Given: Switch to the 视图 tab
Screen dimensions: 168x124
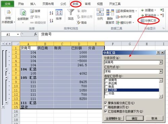Looking at the screenshot, I should [100, 4].
